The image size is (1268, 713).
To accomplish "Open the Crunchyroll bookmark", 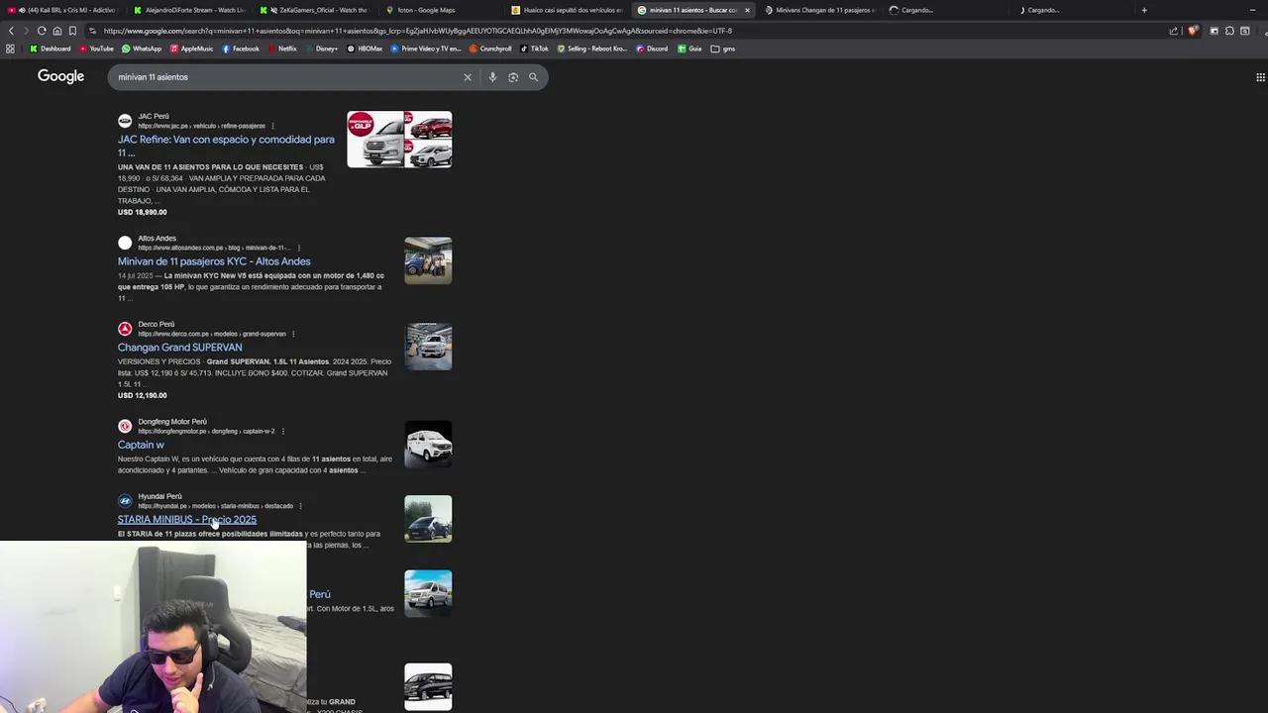I will point(491,49).
